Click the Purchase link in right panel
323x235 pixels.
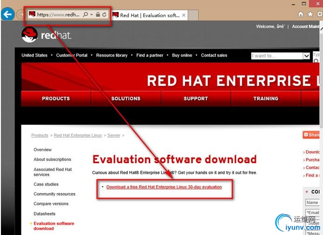[x=312, y=160]
